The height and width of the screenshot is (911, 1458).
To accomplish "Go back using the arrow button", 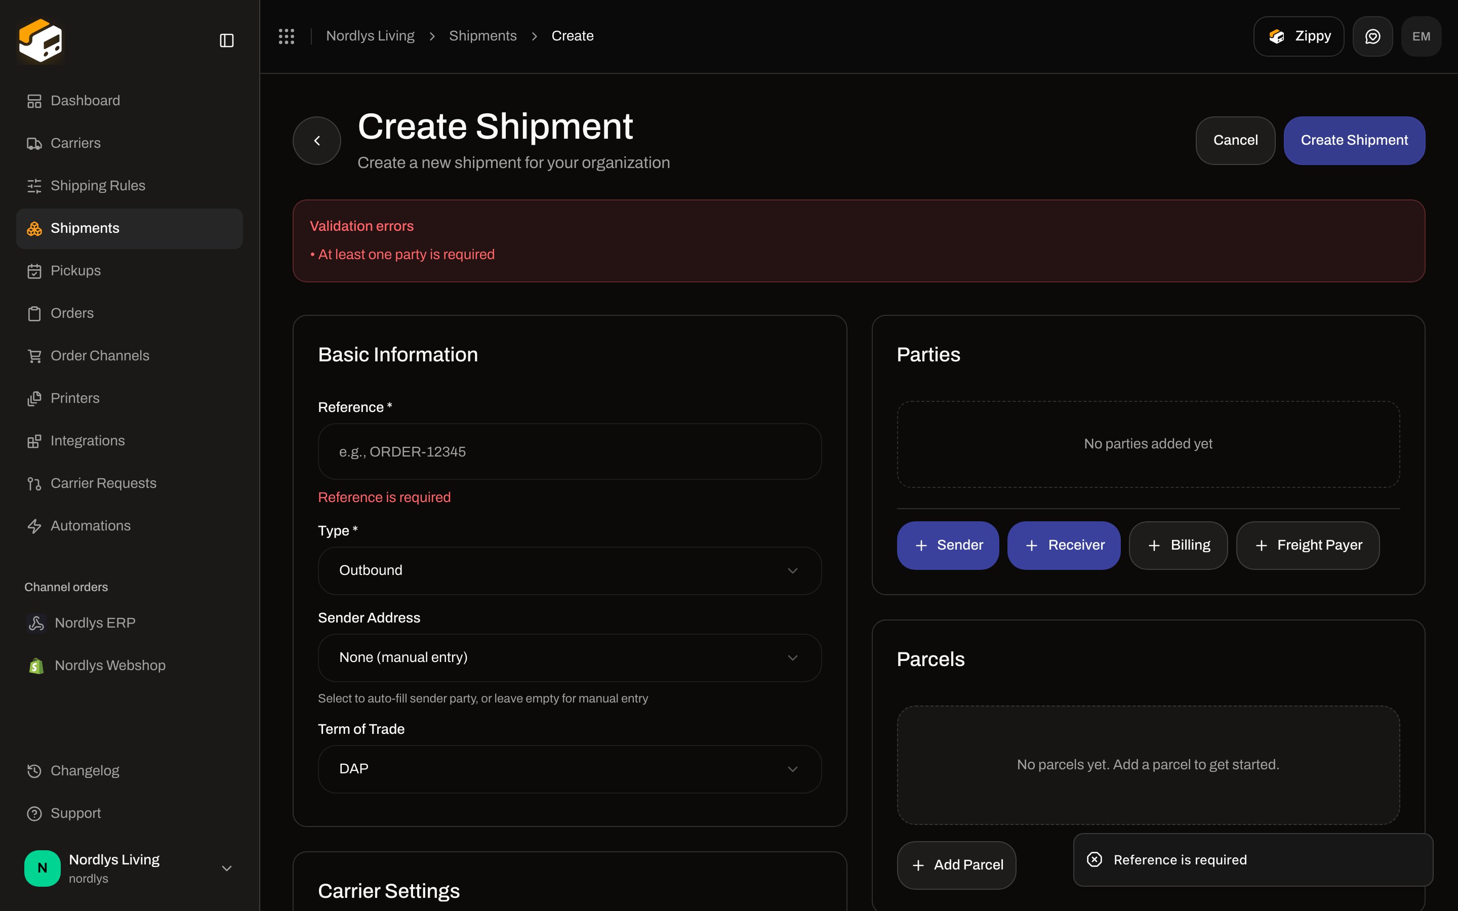I will tap(317, 140).
